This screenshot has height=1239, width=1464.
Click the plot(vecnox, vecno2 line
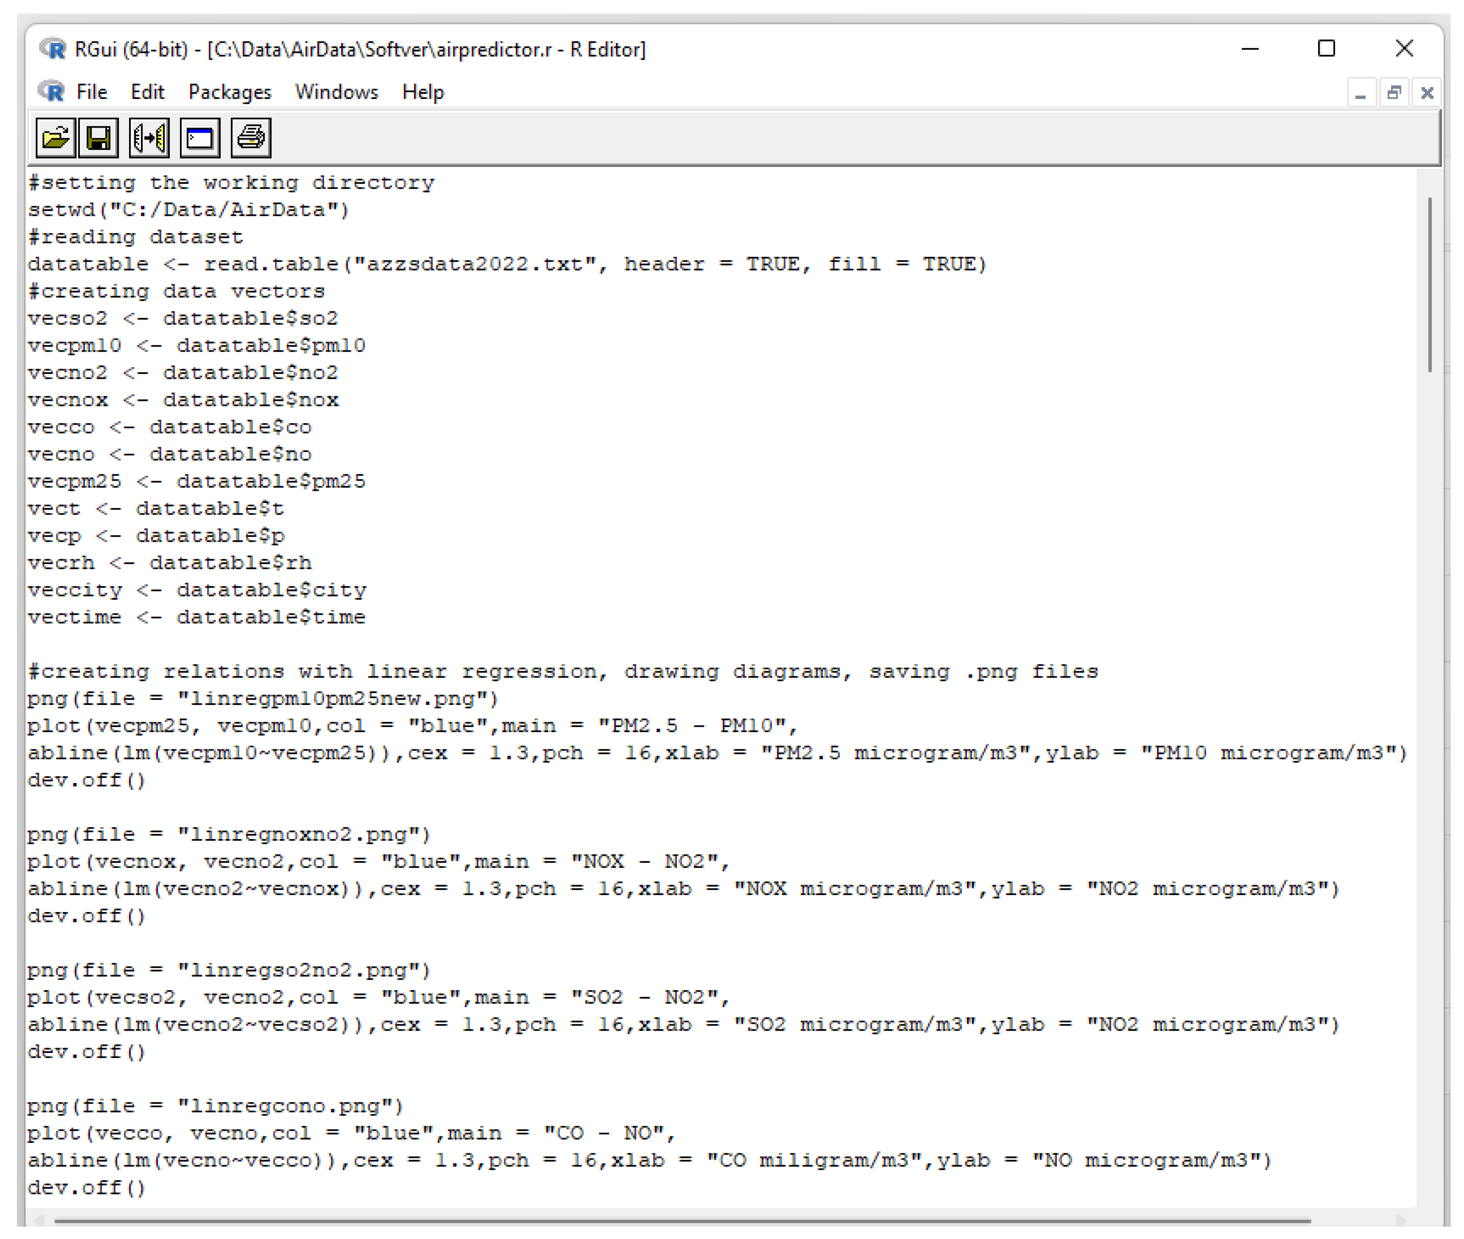(x=379, y=862)
